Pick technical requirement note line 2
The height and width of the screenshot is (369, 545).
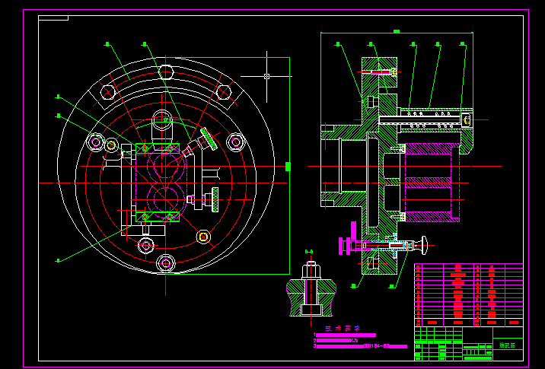click(336, 341)
